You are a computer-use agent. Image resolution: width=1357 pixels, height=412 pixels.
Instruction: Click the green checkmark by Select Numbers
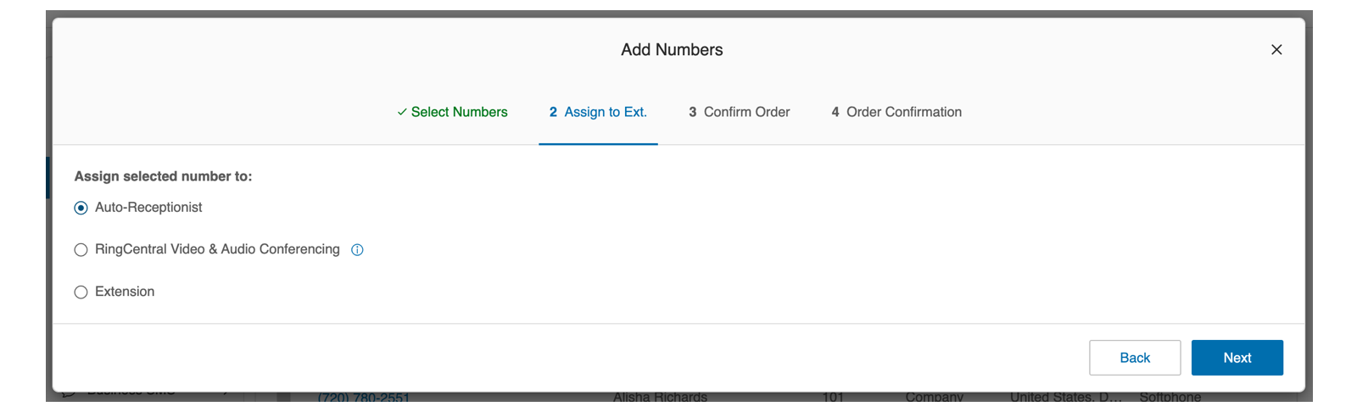[402, 112]
